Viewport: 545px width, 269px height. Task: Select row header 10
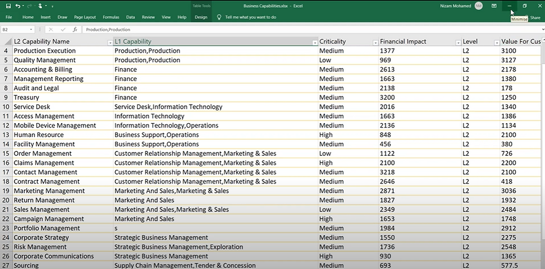tap(6, 106)
